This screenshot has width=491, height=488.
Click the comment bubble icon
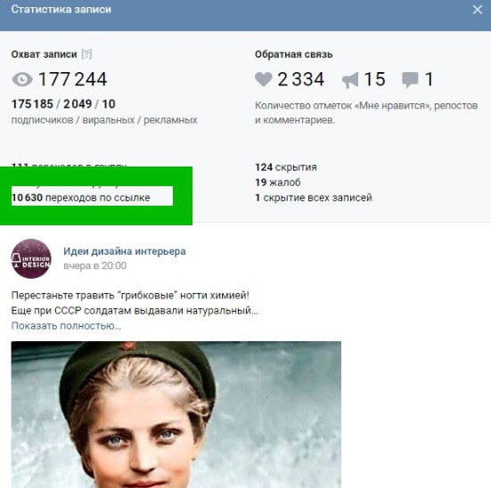[x=410, y=80]
